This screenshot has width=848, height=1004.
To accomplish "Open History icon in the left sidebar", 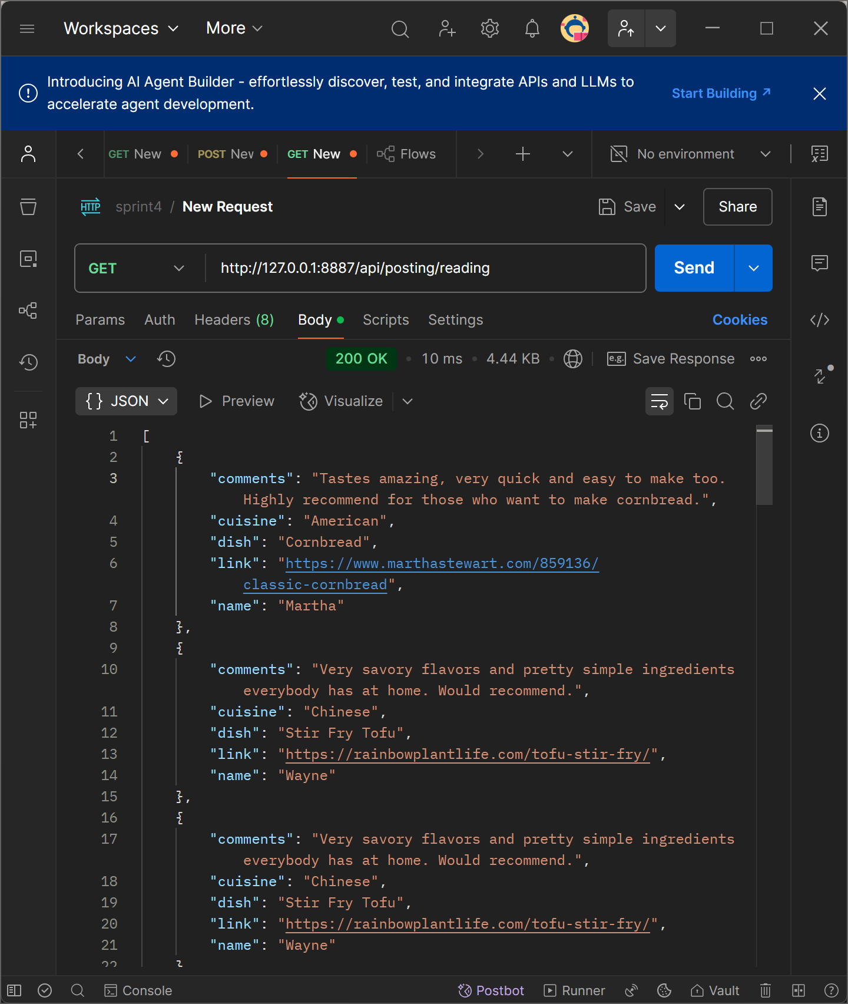I will click(x=28, y=362).
